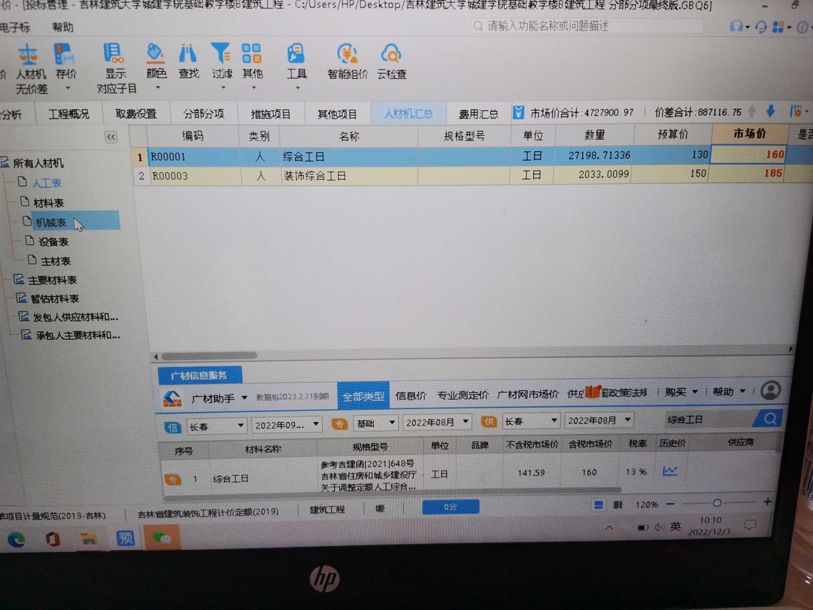Click the 请输入功能名称或问题描述 search box
Image resolution: width=813 pixels, height=610 pixels.
[x=587, y=26]
